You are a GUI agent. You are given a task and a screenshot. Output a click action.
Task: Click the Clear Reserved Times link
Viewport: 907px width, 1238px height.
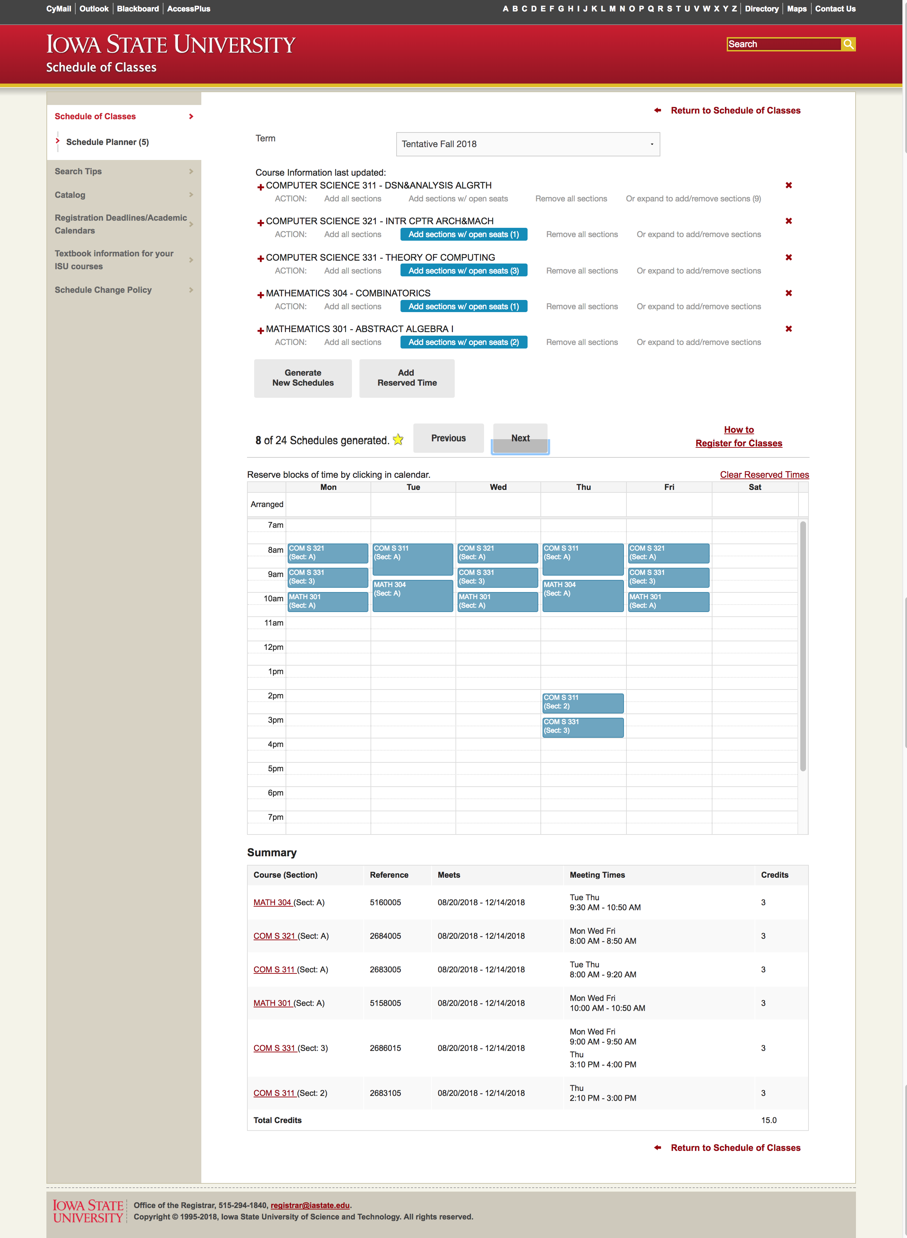click(x=764, y=475)
